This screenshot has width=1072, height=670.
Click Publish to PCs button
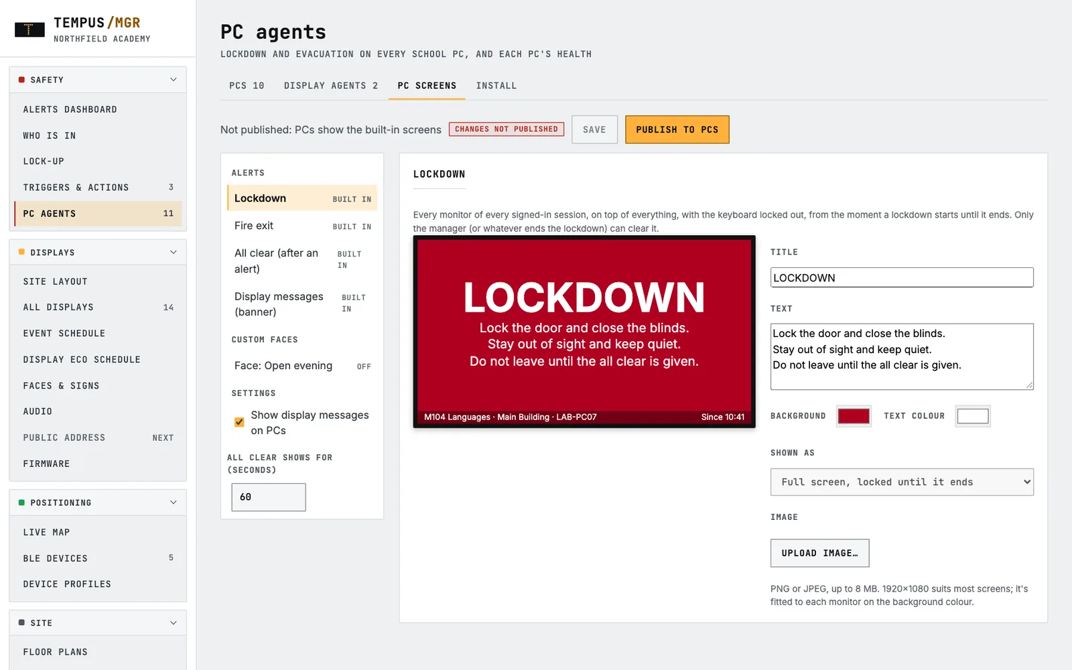point(677,130)
